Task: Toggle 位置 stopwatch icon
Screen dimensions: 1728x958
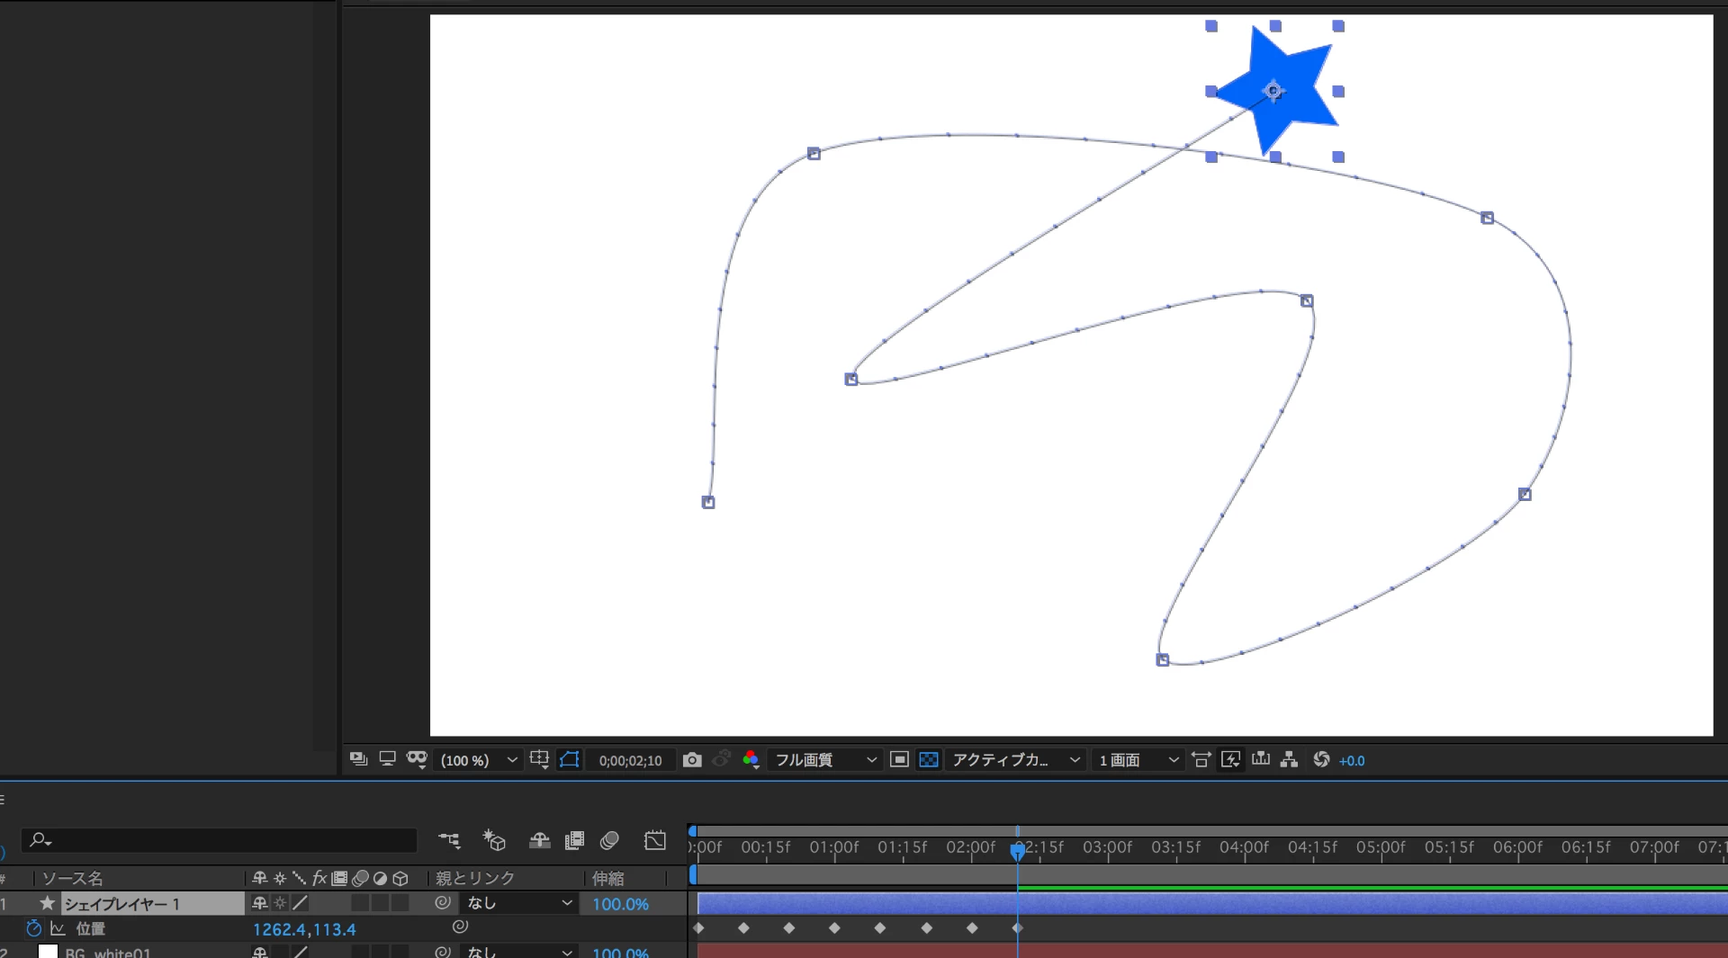Action: 33,928
